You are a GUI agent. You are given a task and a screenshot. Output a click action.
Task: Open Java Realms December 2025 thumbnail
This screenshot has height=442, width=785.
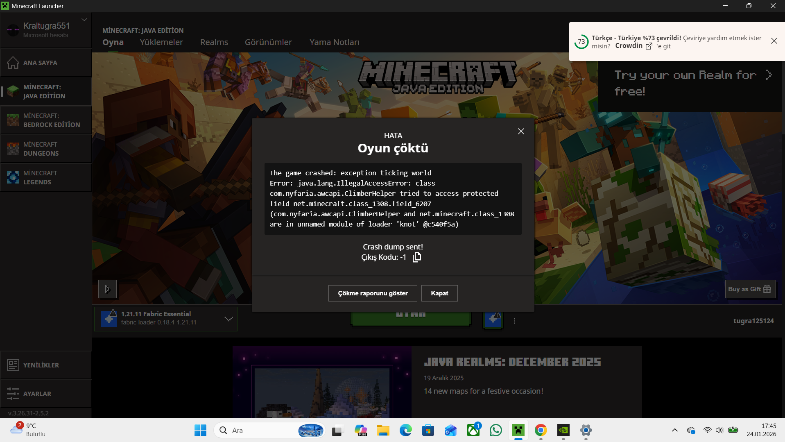point(322,382)
